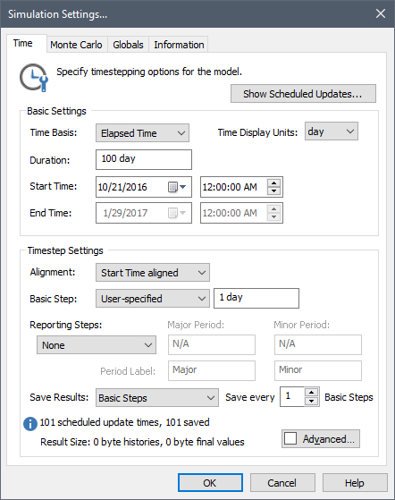The height and width of the screenshot is (500, 395).
Task: Open the Alignment dropdown
Action: (x=153, y=272)
